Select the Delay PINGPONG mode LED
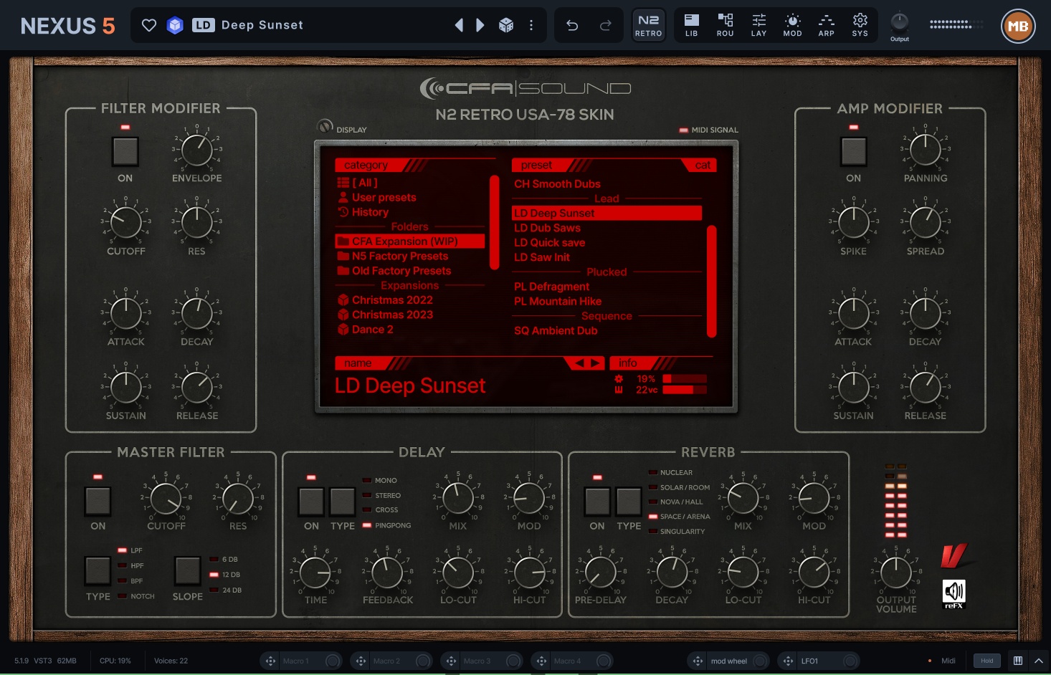Screen dimensions: 1051x675 (367, 525)
